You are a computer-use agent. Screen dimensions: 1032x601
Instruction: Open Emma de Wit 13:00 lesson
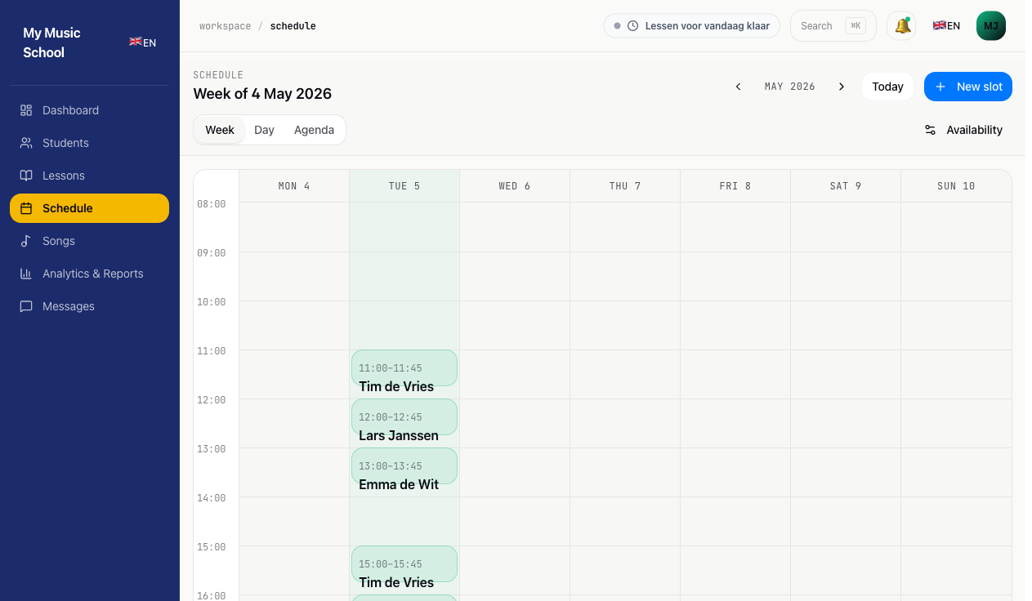pyautogui.click(x=404, y=466)
